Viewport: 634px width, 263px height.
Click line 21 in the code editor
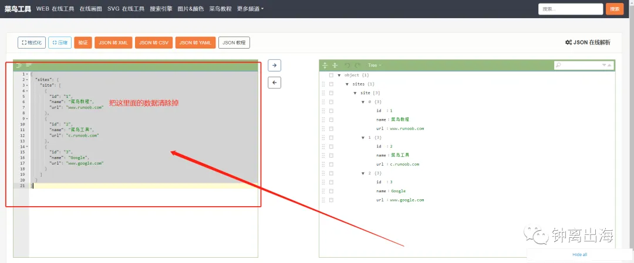pos(145,186)
